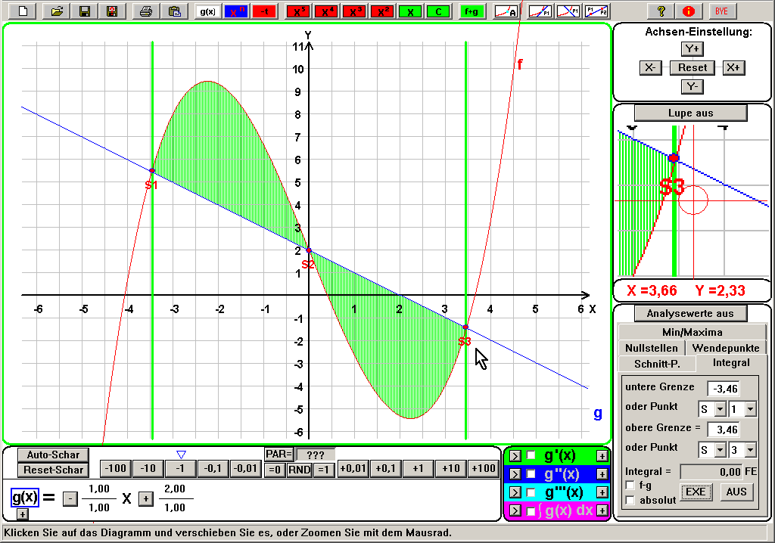
Task: Click the print icon in toolbar
Action: click(147, 11)
